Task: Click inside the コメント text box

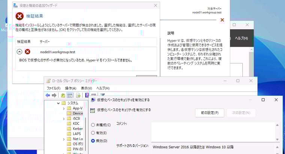Action: point(213,132)
